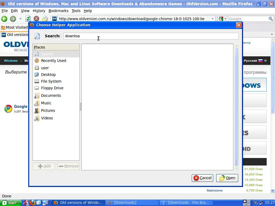This screenshot has width=275, height=206.
Task: Select the user home folder
Action: pos(56,68)
